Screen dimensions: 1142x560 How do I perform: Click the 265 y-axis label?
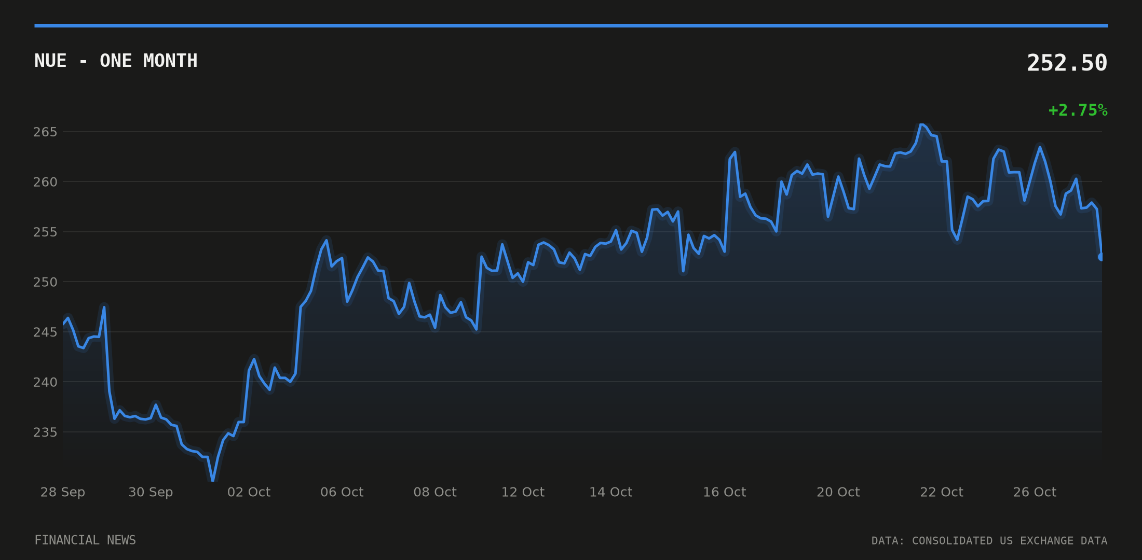(45, 132)
